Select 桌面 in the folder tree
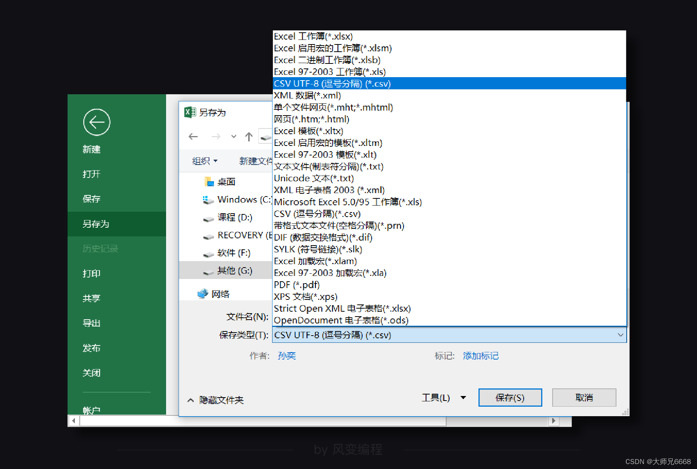 227,182
